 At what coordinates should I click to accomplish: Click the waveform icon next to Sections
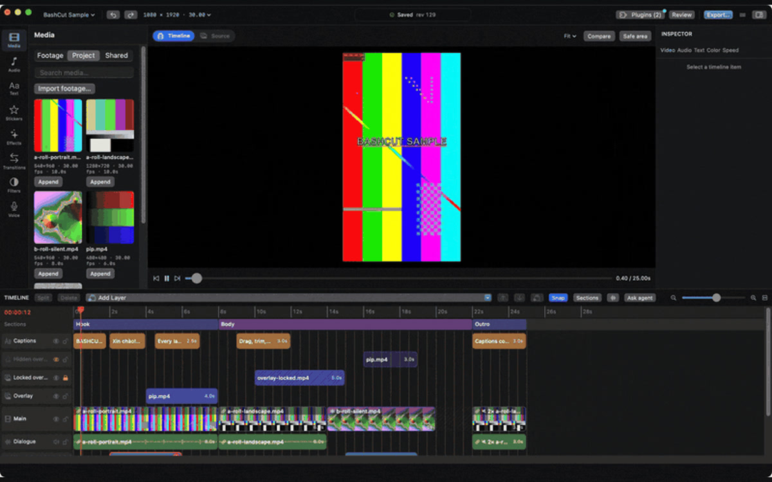click(x=613, y=298)
